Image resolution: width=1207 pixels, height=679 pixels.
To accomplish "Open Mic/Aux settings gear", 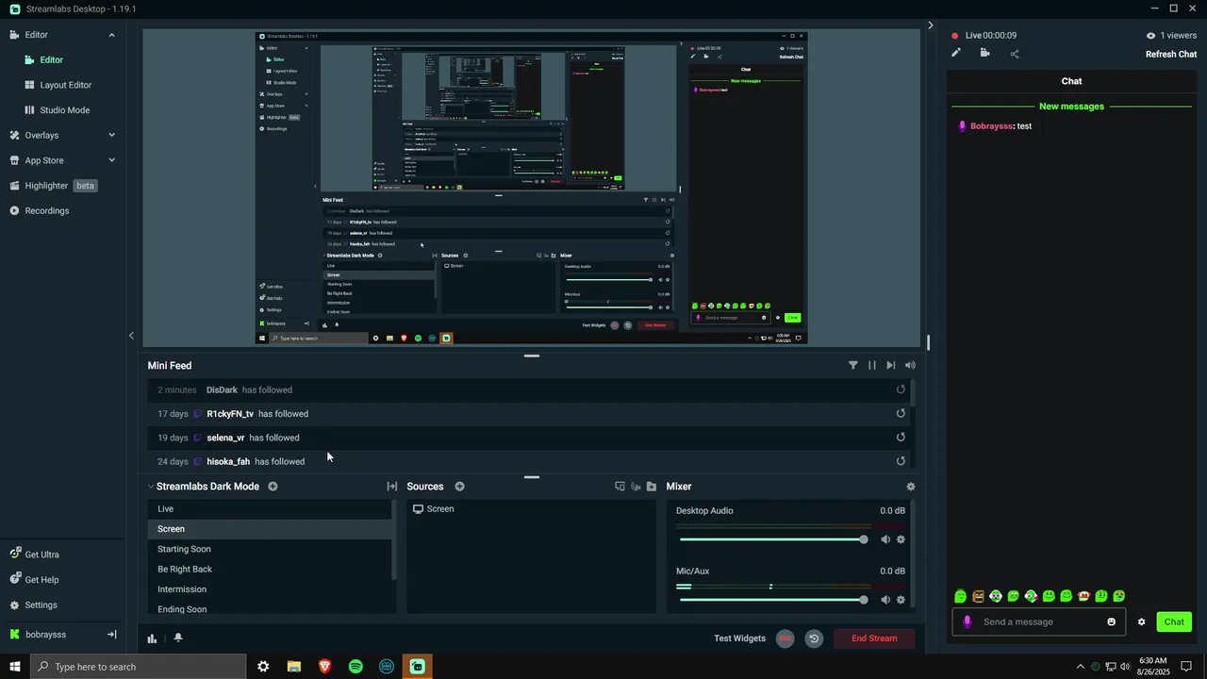I will pos(901,600).
